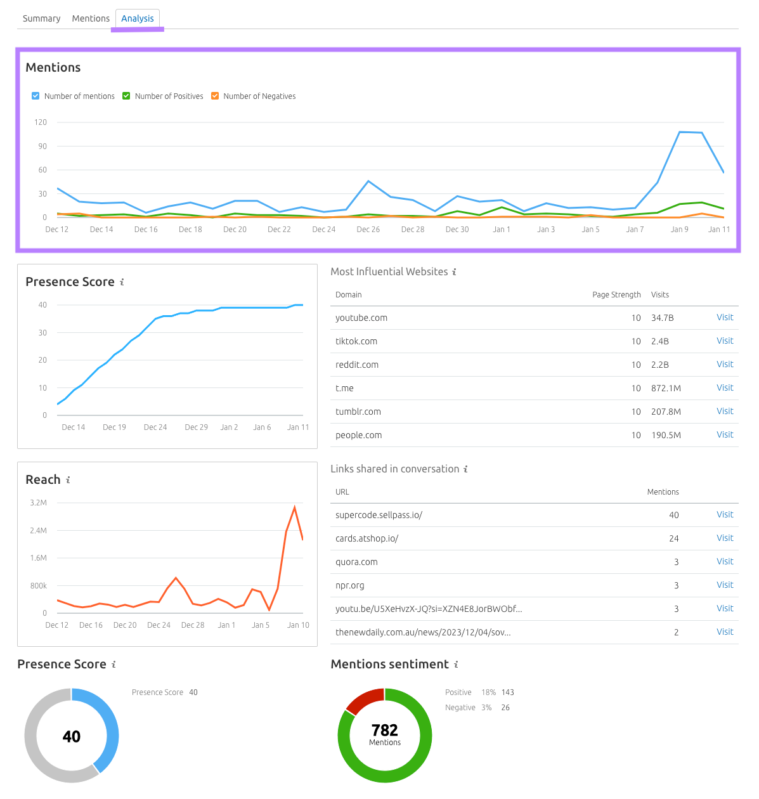Click people.com domain cell
This screenshot has width=759, height=799.
point(359,436)
